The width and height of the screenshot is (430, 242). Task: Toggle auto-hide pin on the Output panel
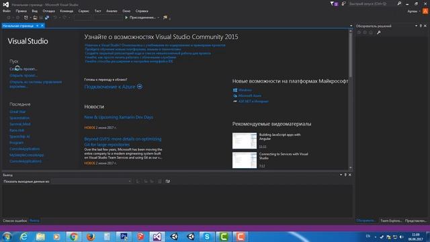[345, 175]
